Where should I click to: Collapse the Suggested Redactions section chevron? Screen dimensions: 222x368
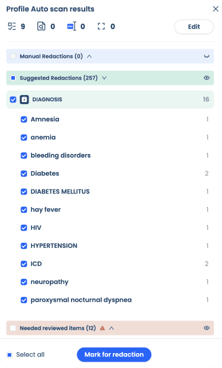(104, 78)
